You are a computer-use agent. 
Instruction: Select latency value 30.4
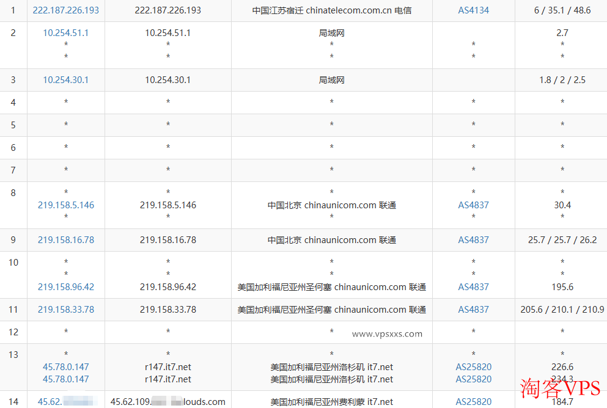[x=562, y=205]
